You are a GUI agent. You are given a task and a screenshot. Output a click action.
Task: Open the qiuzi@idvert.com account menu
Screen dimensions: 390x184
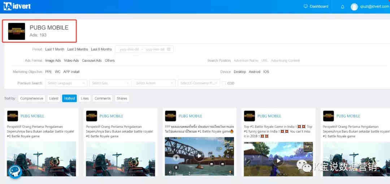374,7
